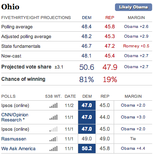Click weight bars icon for Ipsos 11/2 poll
Image resolution: width=153 pixels, height=154 pixels.
[54, 105]
